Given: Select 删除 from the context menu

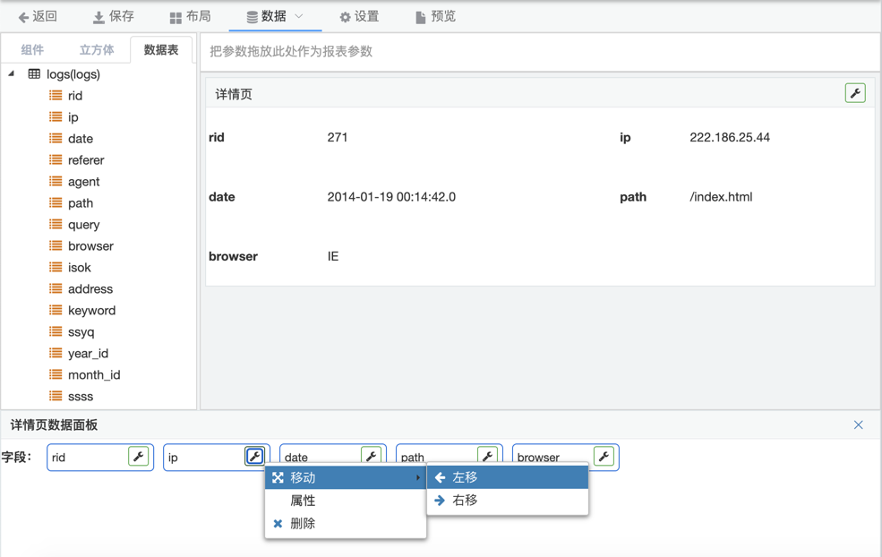Looking at the screenshot, I should click(303, 524).
